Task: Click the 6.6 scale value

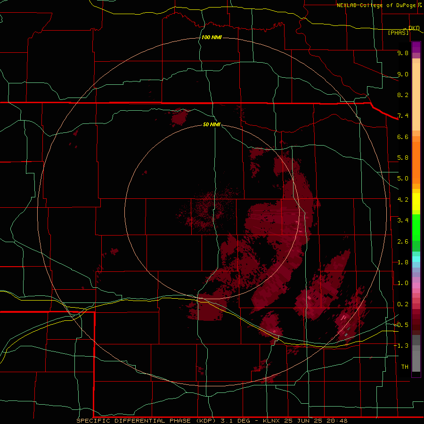Action: coord(403,137)
